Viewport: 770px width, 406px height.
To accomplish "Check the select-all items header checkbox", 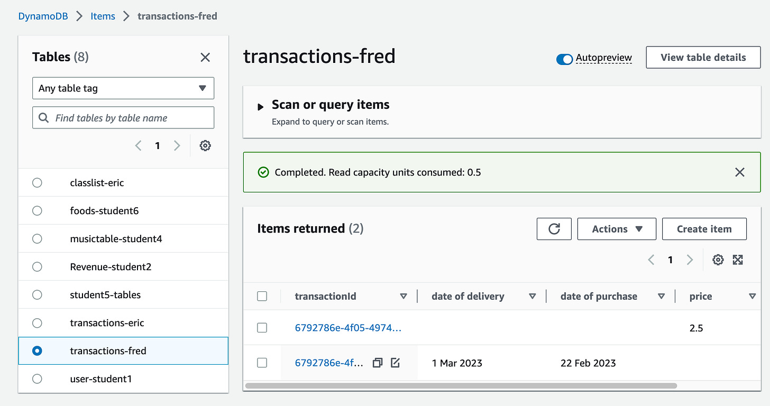I will tap(262, 296).
